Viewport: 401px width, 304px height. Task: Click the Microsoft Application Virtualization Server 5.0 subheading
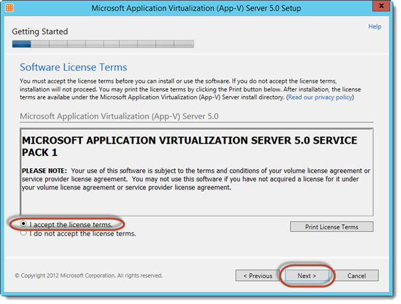(x=120, y=117)
